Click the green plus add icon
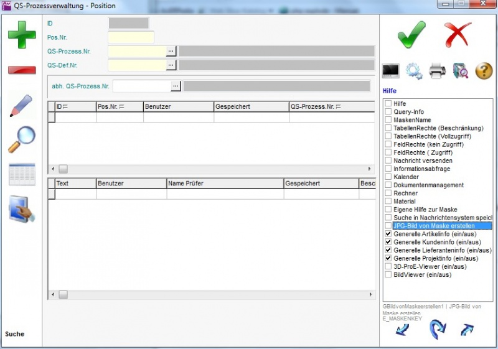 22,34
